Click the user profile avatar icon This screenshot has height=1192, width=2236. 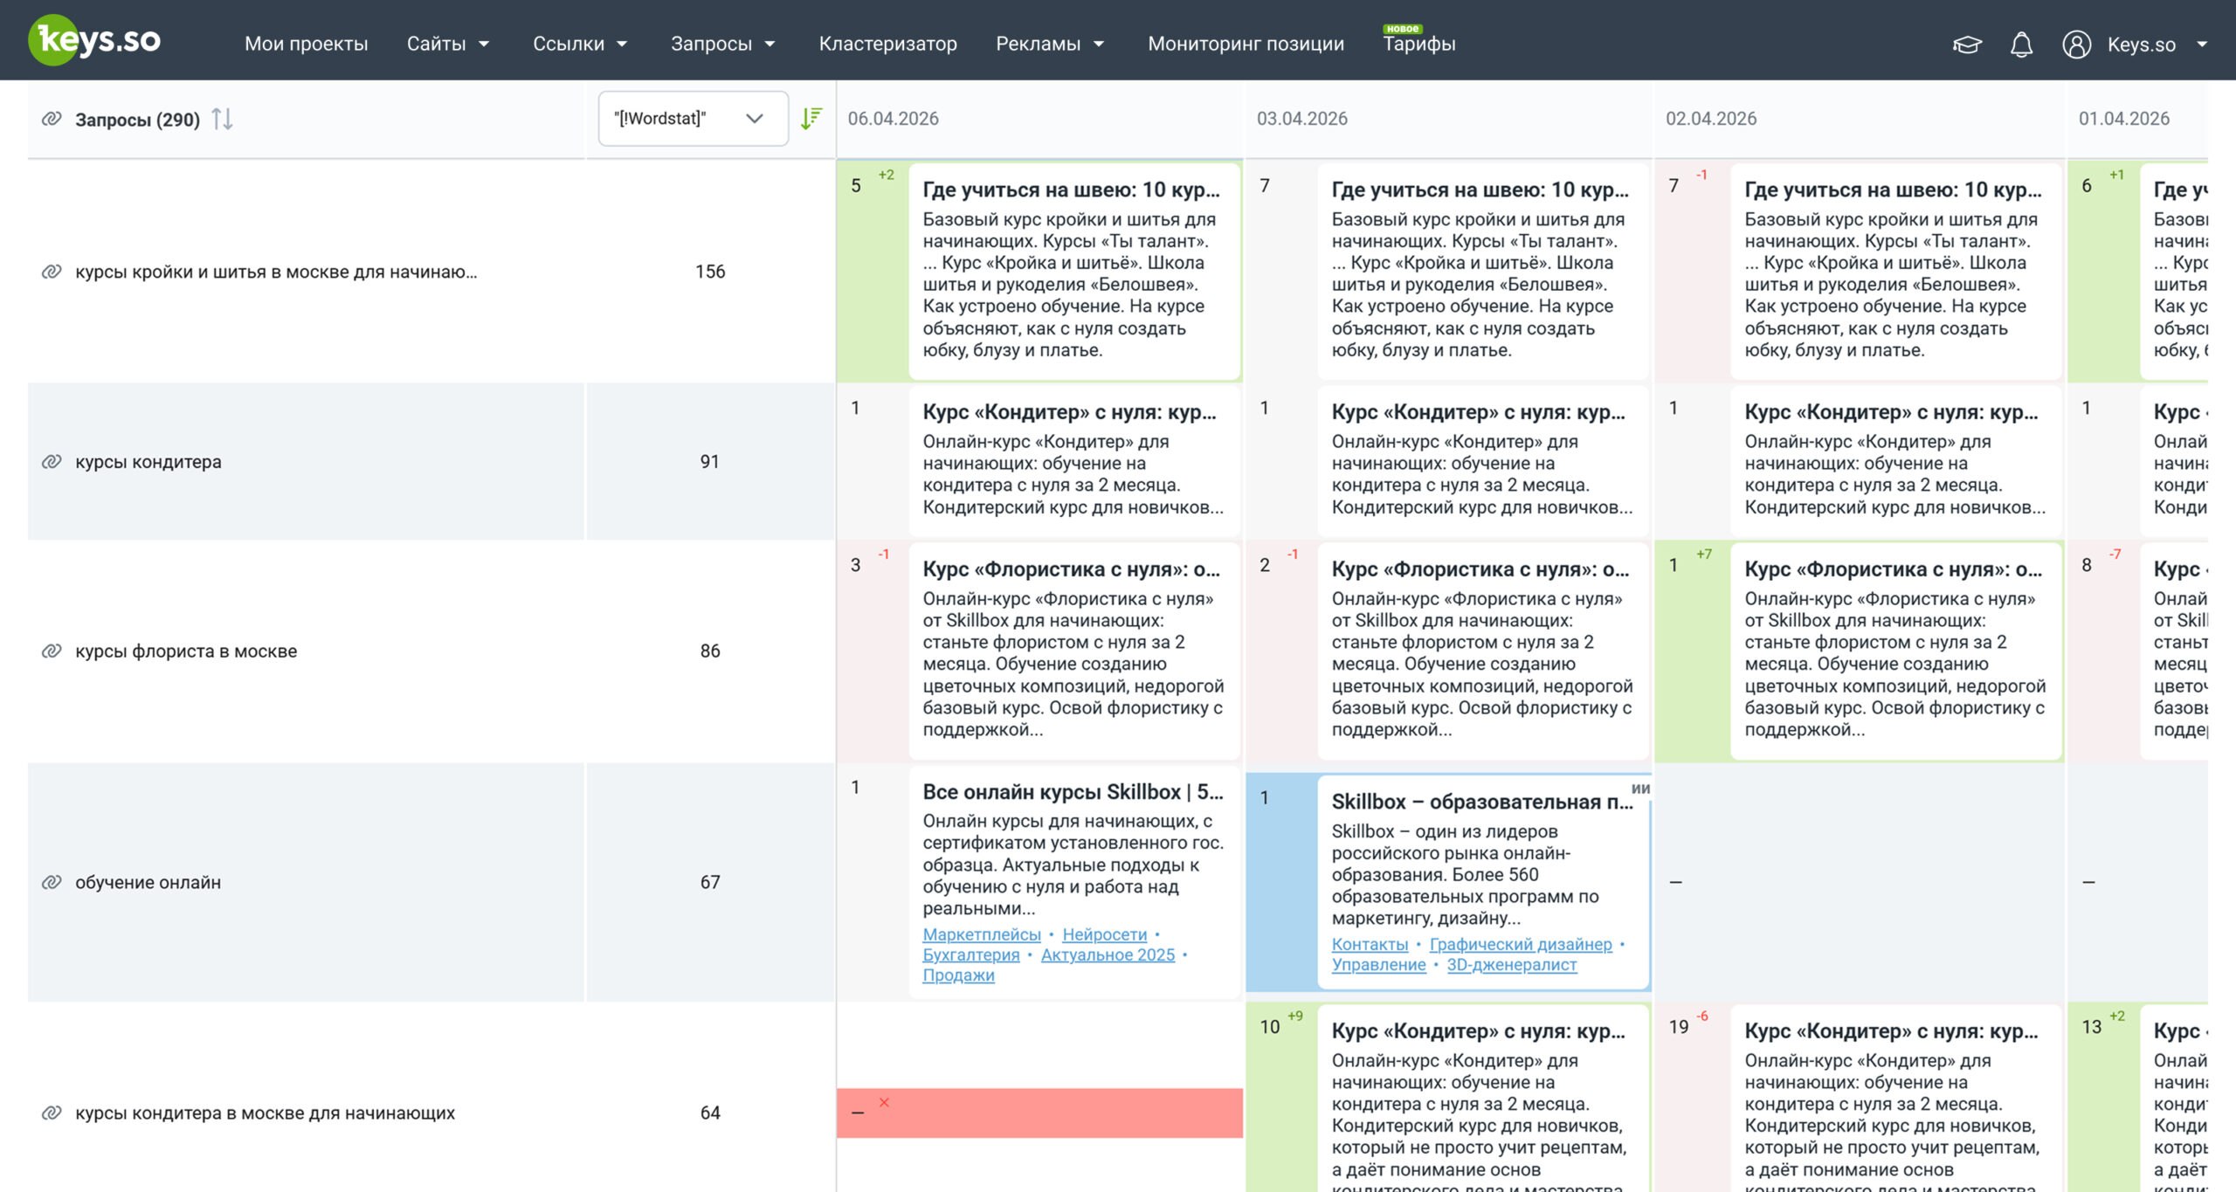pyautogui.click(x=2076, y=45)
